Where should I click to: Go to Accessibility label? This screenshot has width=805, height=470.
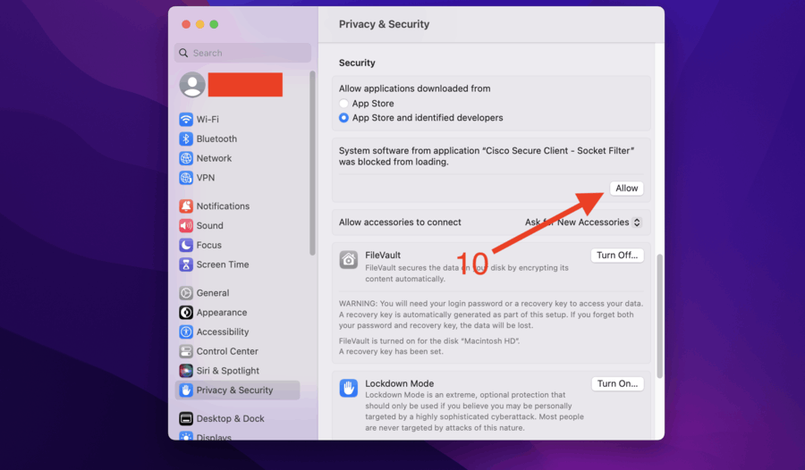pyautogui.click(x=223, y=332)
